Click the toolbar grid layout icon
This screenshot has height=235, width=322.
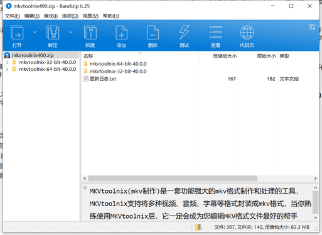click(312, 27)
